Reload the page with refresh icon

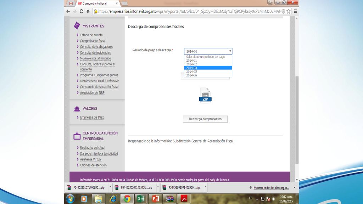click(x=81, y=11)
